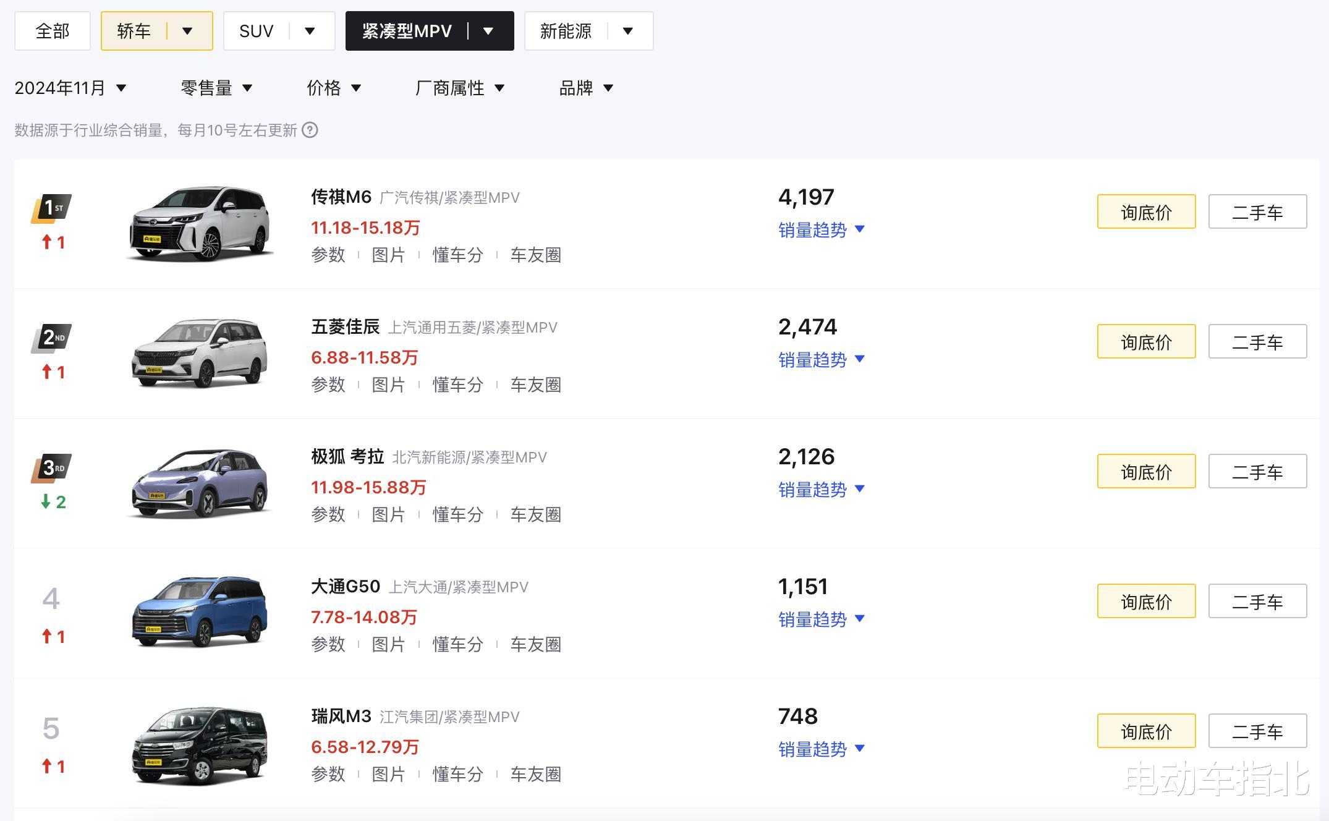The image size is (1329, 821).
Task: Click the 3rd place rank badge
Action: [x=51, y=468]
